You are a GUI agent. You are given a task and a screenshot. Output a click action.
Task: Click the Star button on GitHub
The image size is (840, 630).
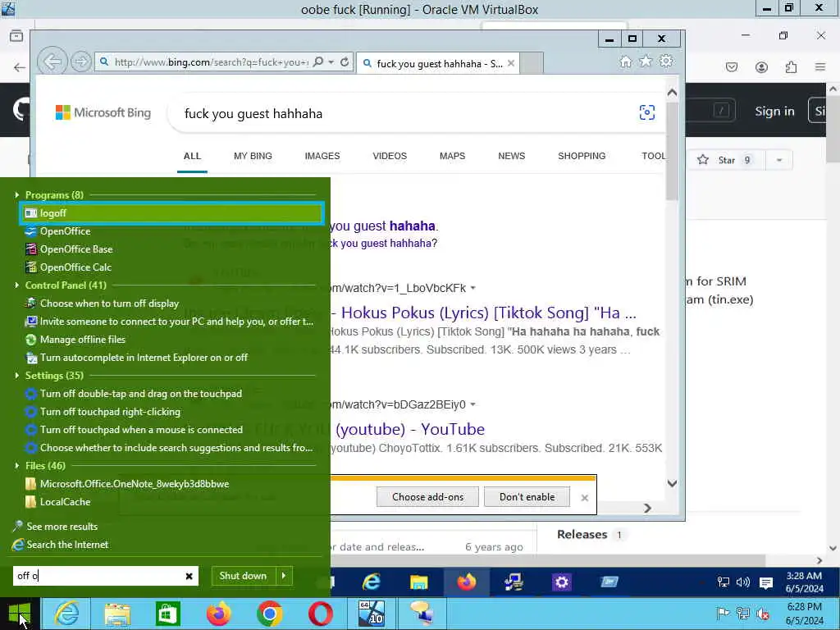[x=725, y=160]
